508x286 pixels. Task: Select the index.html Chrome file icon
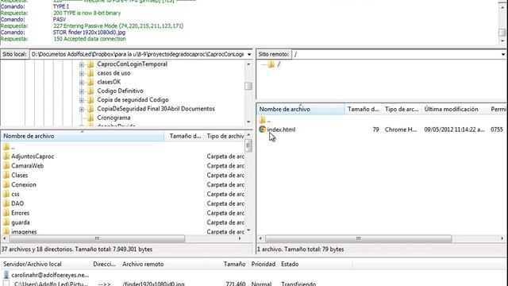click(x=263, y=129)
